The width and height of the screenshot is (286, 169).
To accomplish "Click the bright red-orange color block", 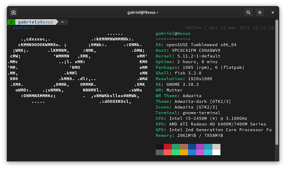I will (167, 152).
